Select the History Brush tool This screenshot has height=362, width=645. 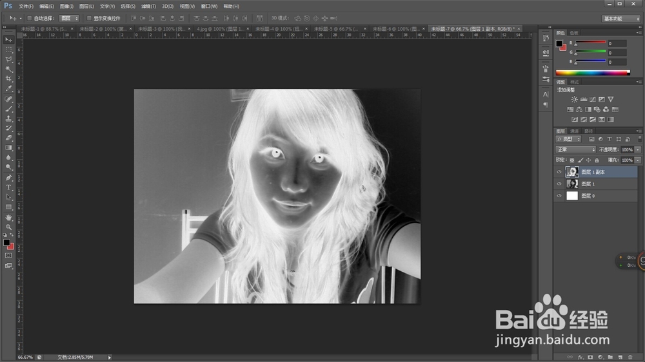point(8,128)
